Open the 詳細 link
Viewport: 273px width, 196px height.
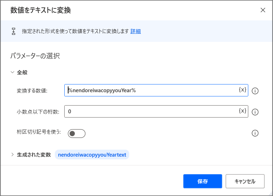click(136, 31)
